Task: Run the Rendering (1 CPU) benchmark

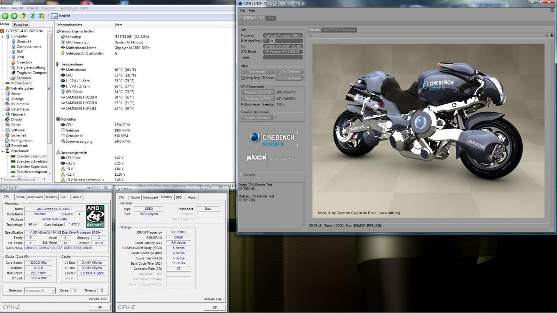Action: [x=258, y=93]
